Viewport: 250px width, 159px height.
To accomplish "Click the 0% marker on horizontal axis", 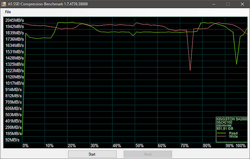I will 25,145.
